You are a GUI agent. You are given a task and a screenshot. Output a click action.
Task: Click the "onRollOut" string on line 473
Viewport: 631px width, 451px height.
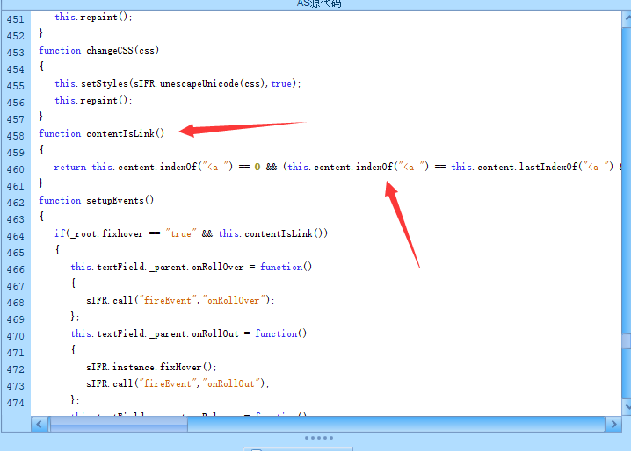(x=231, y=383)
